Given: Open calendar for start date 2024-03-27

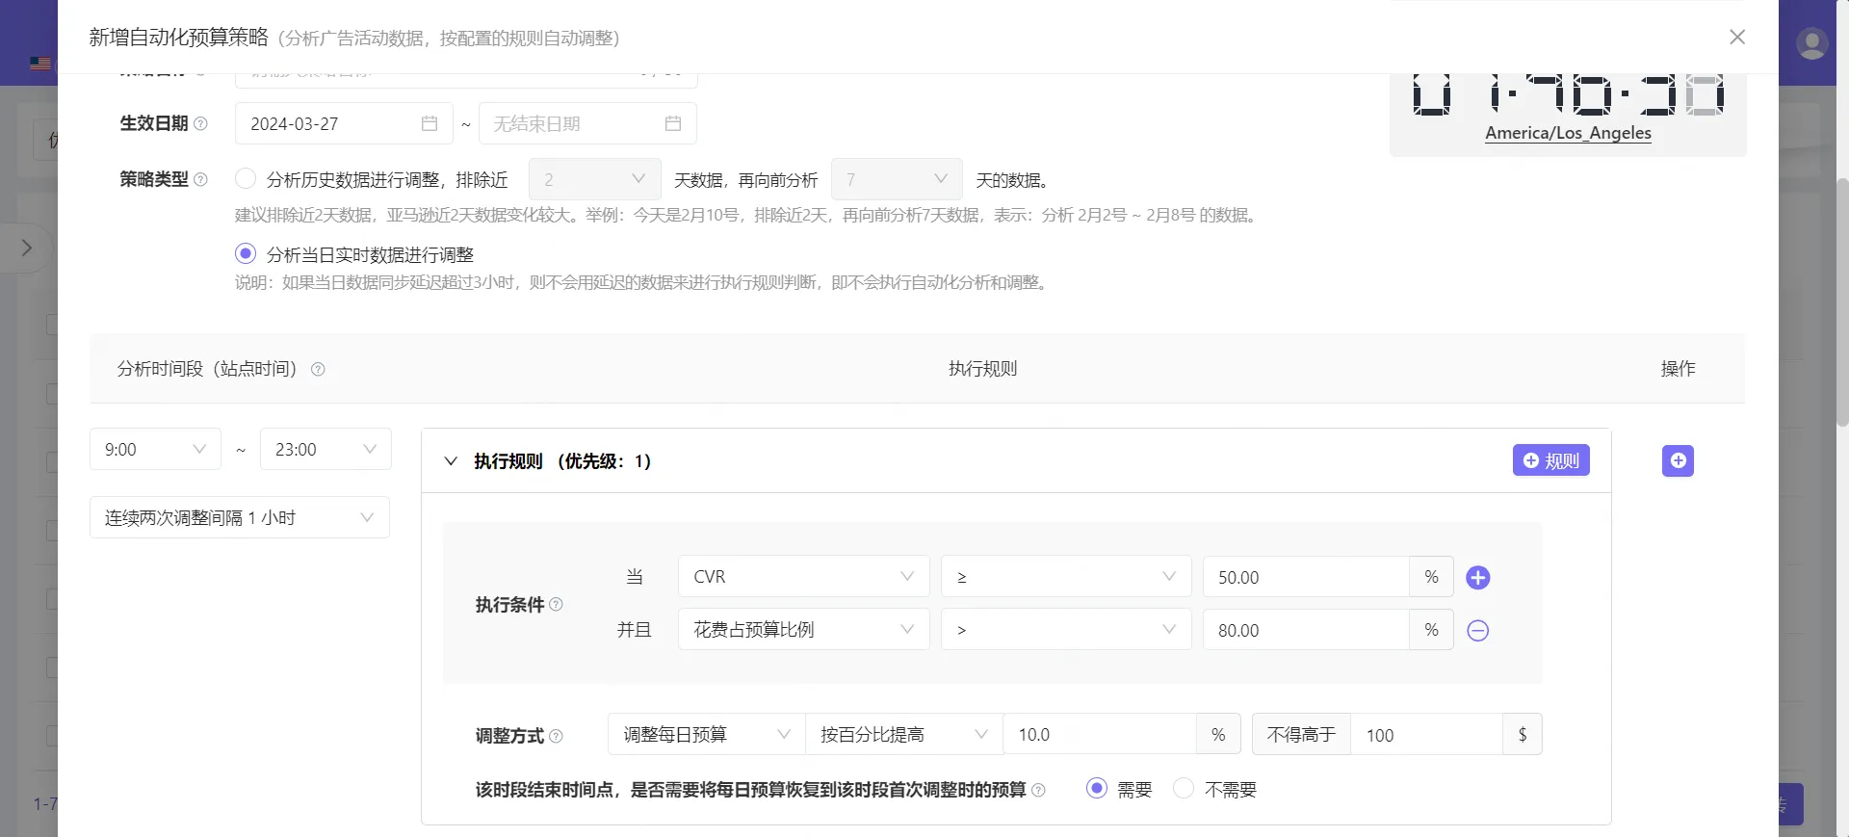Looking at the screenshot, I should (x=430, y=123).
